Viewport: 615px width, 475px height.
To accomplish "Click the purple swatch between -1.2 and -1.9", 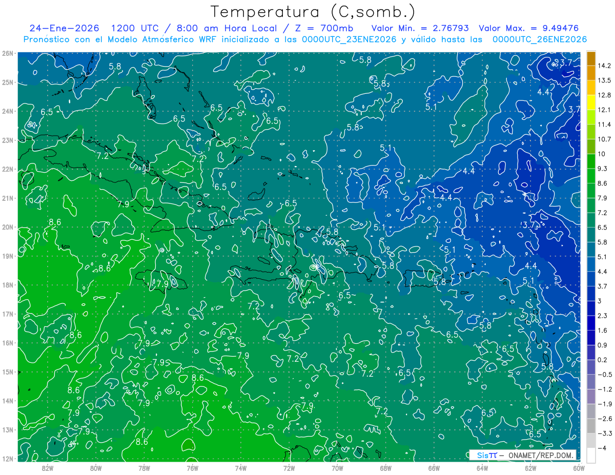I will point(591,397).
